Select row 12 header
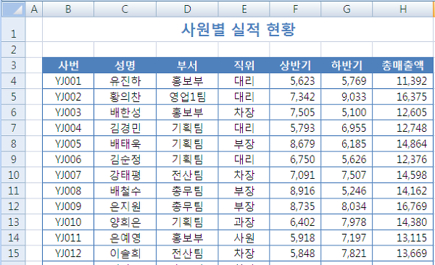Screen dimensions: 435x265 (x=13, y=206)
